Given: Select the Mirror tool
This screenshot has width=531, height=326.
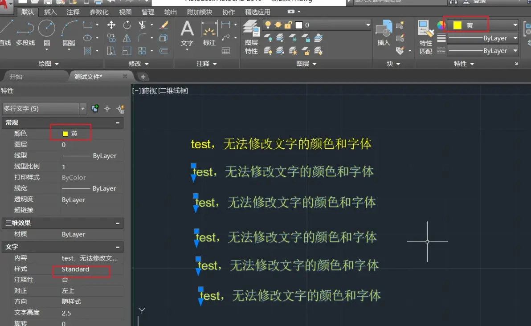Looking at the screenshot, I should click(127, 37).
